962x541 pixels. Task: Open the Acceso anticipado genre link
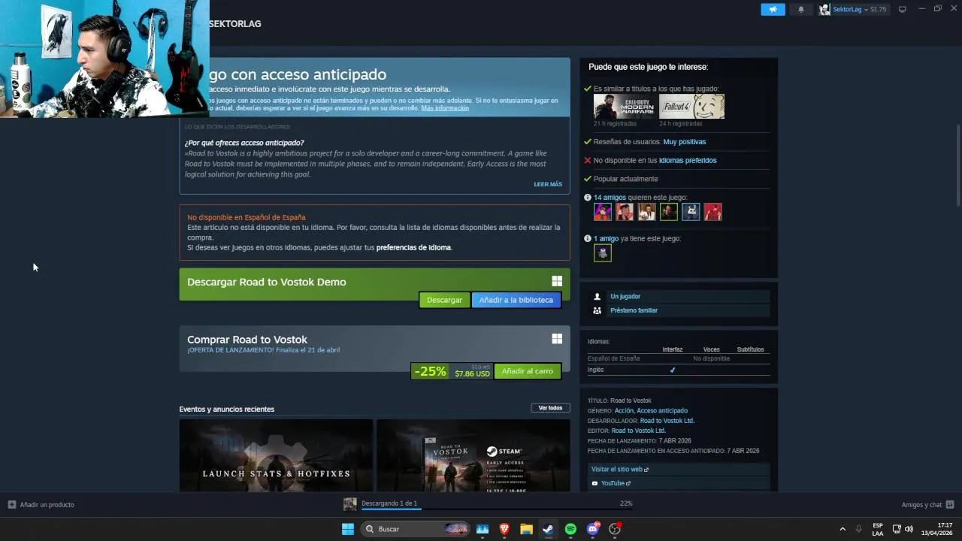[662, 411]
